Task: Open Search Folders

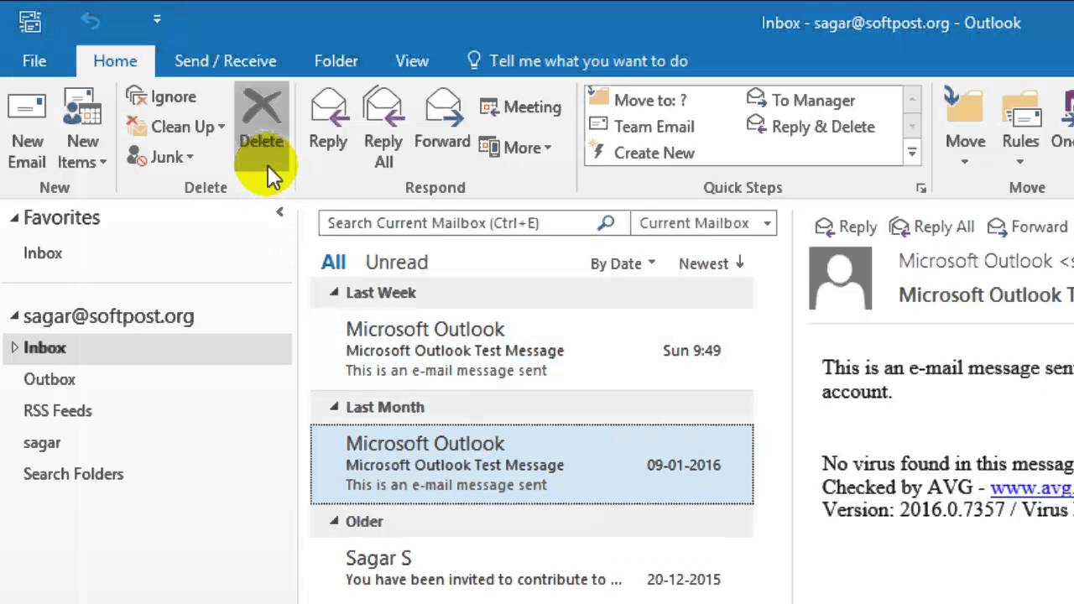Action: tap(73, 474)
